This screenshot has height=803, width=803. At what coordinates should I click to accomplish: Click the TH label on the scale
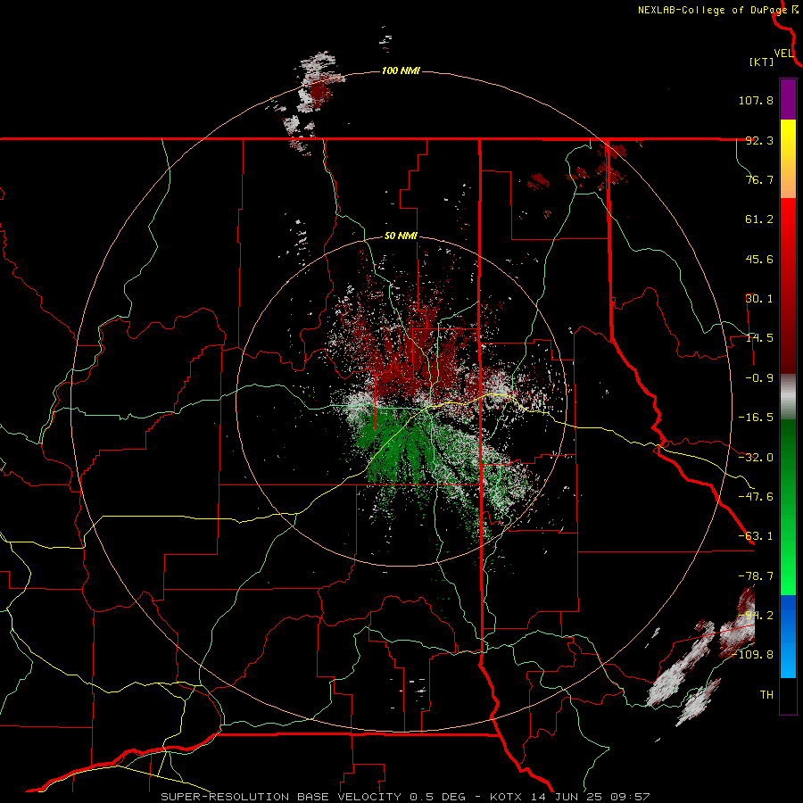pyautogui.click(x=766, y=695)
